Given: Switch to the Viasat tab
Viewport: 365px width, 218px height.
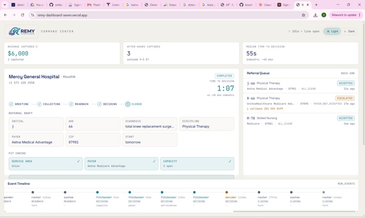Looking at the screenshot, I should 170,5.
